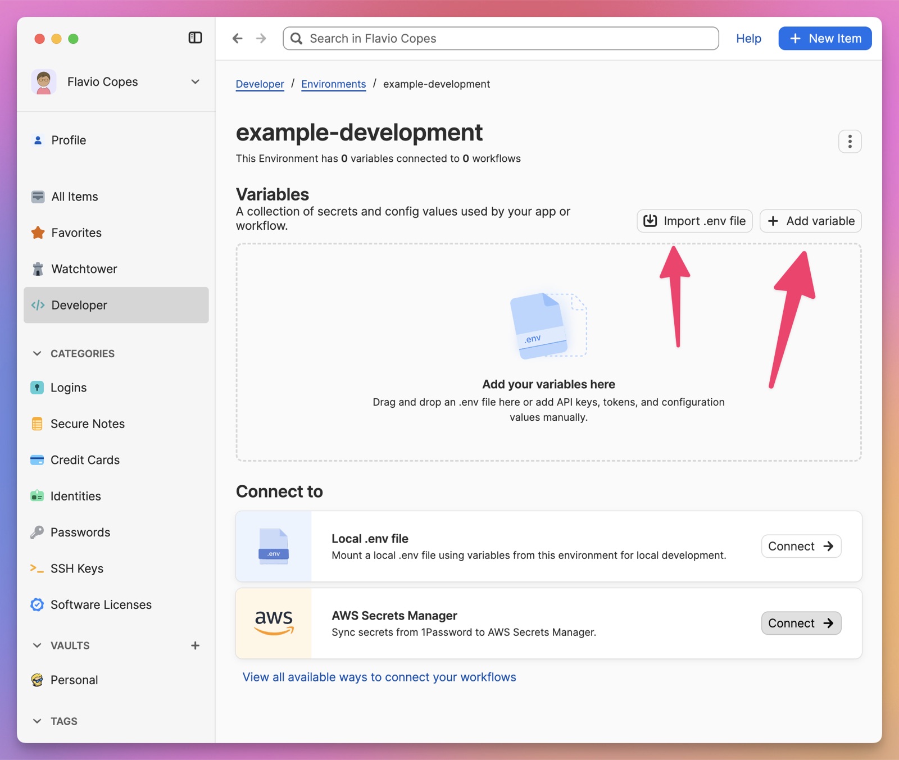Click Import .env file button
Image resolution: width=899 pixels, height=760 pixels.
694,221
